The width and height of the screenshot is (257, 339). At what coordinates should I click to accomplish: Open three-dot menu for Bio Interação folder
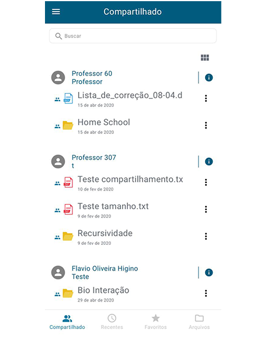206,293
